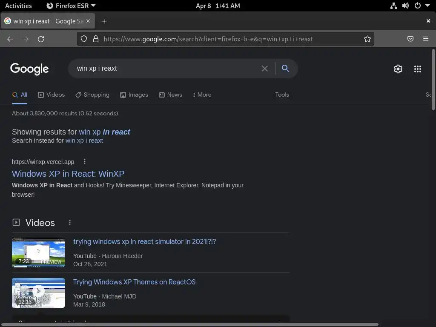Click the 'Videos' section heading

pos(40,223)
